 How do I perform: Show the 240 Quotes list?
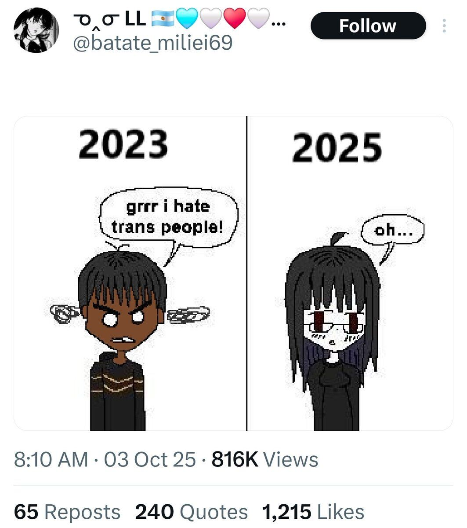(191, 512)
